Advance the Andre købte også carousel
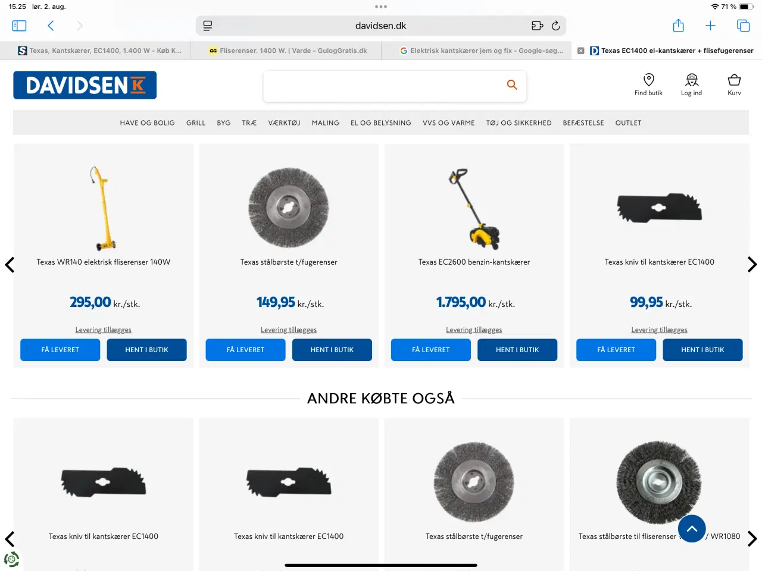The height and width of the screenshot is (571, 762). coord(752,539)
